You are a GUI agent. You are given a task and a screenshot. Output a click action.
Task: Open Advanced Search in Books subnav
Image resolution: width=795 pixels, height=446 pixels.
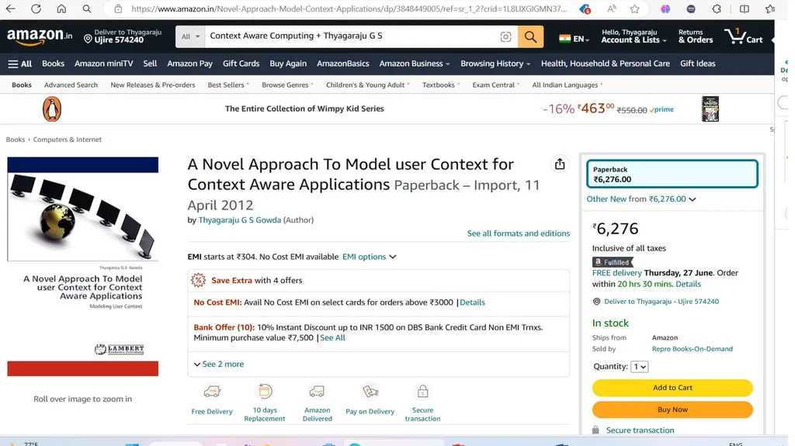[x=71, y=85]
